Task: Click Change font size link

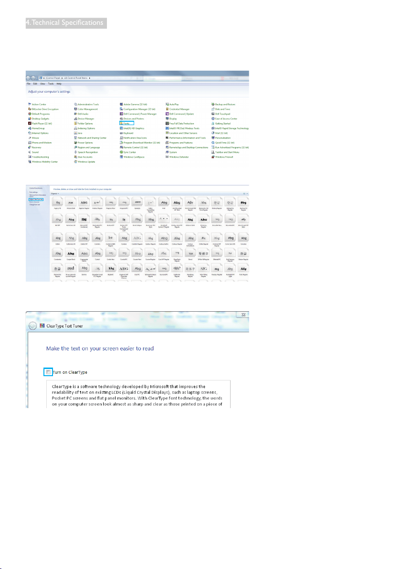Action: (x=35, y=205)
